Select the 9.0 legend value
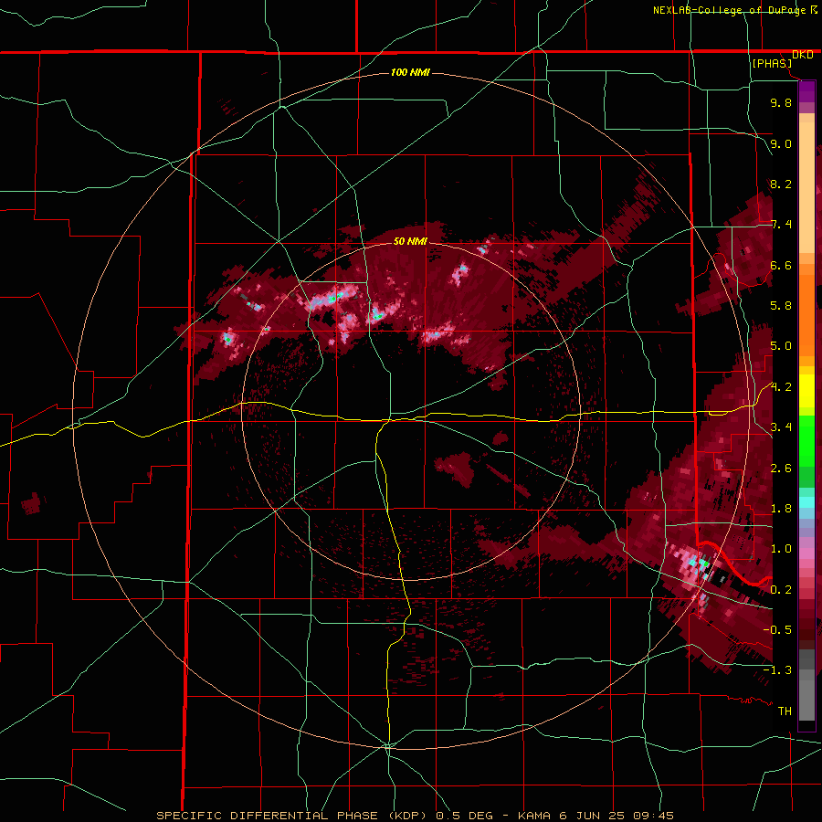Image resolution: width=822 pixels, height=822 pixels. point(781,143)
